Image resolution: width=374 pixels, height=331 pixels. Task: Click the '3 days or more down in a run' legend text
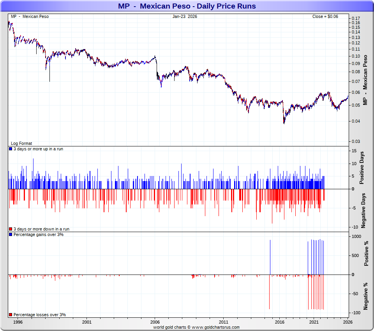click(x=42, y=229)
